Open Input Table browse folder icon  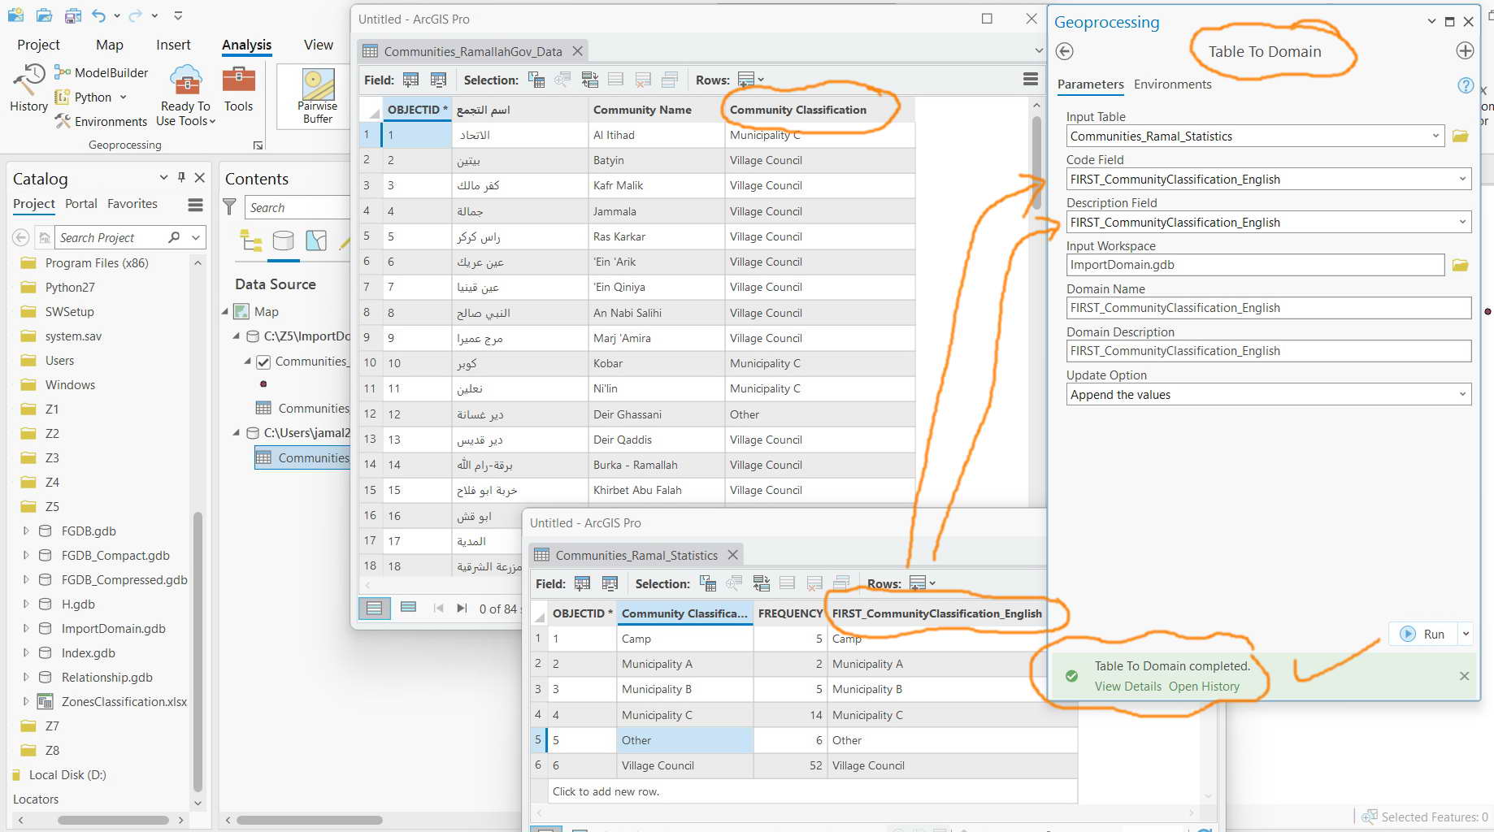(x=1460, y=136)
